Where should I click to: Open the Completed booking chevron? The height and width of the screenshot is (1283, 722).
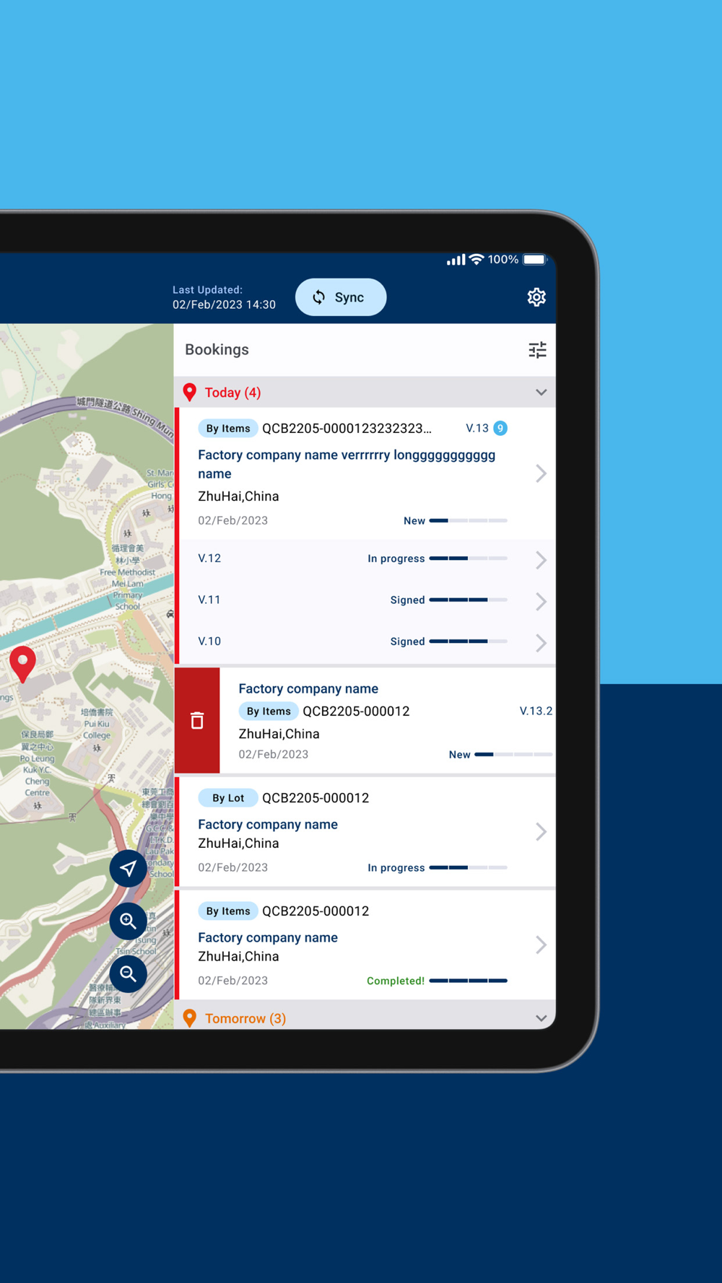tap(541, 945)
